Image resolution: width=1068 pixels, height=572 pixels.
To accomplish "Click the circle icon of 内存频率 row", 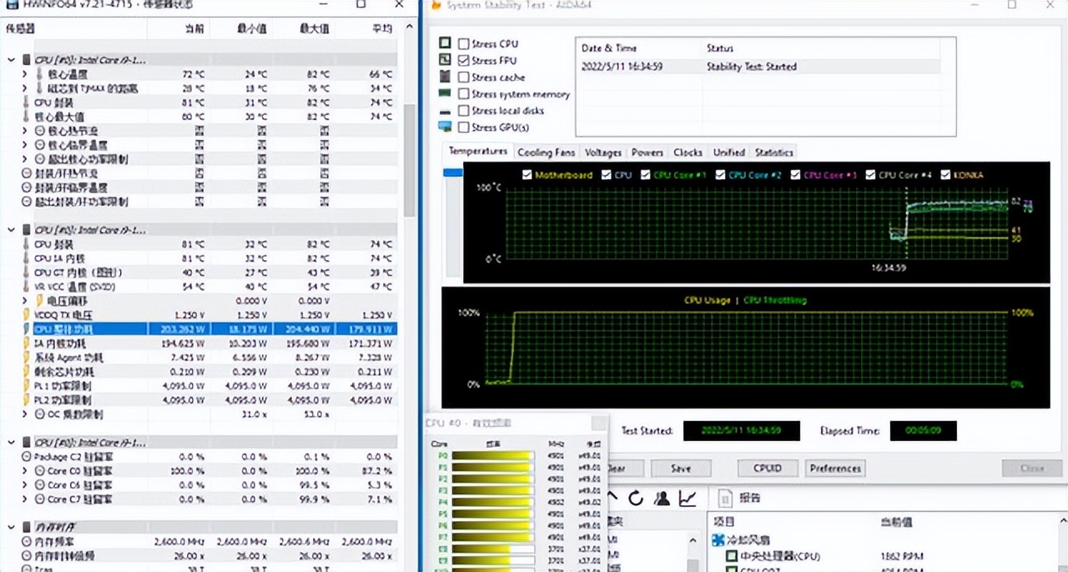I will pos(27,542).
